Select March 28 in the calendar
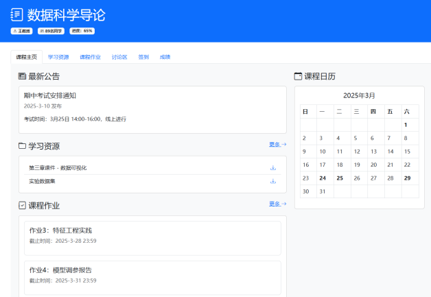The height and width of the screenshot is (297, 431). click(x=393, y=178)
